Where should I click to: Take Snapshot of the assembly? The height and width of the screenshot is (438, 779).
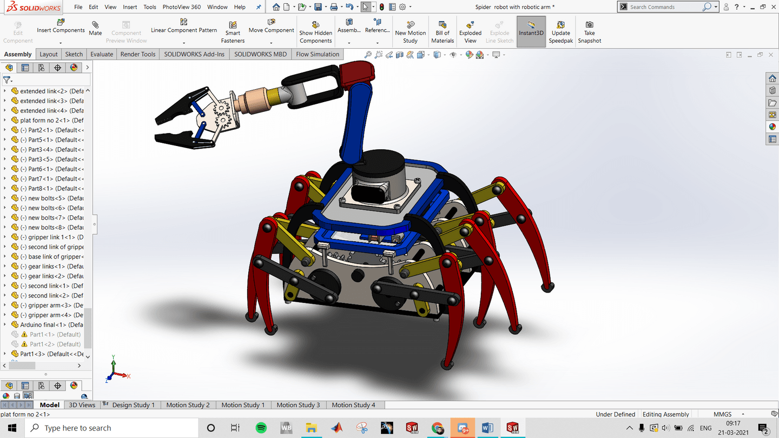click(x=590, y=32)
